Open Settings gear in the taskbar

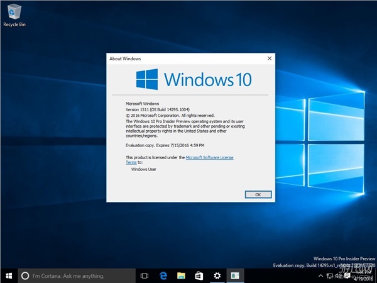tap(217, 275)
